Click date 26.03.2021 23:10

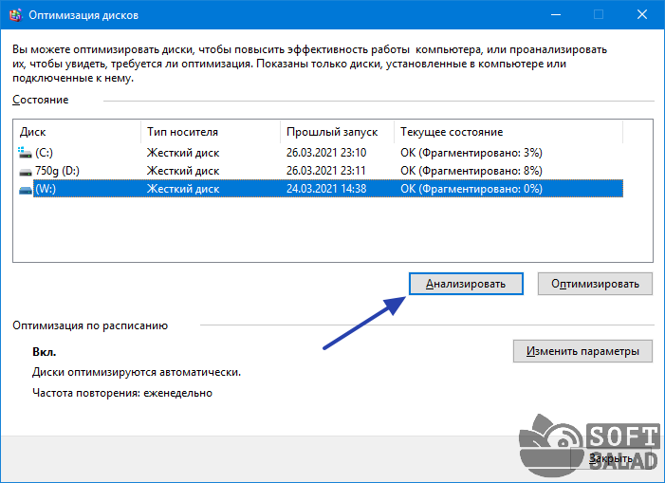click(326, 153)
